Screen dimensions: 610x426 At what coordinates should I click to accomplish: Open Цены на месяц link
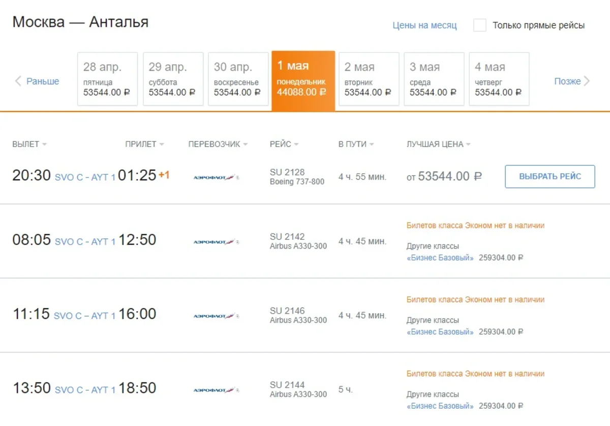click(424, 25)
